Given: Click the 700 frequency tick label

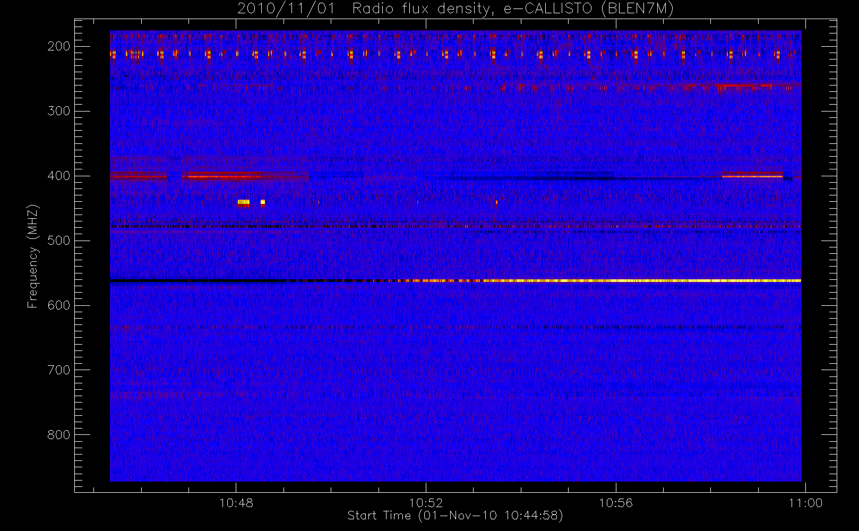Looking at the screenshot, I should click(59, 370).
